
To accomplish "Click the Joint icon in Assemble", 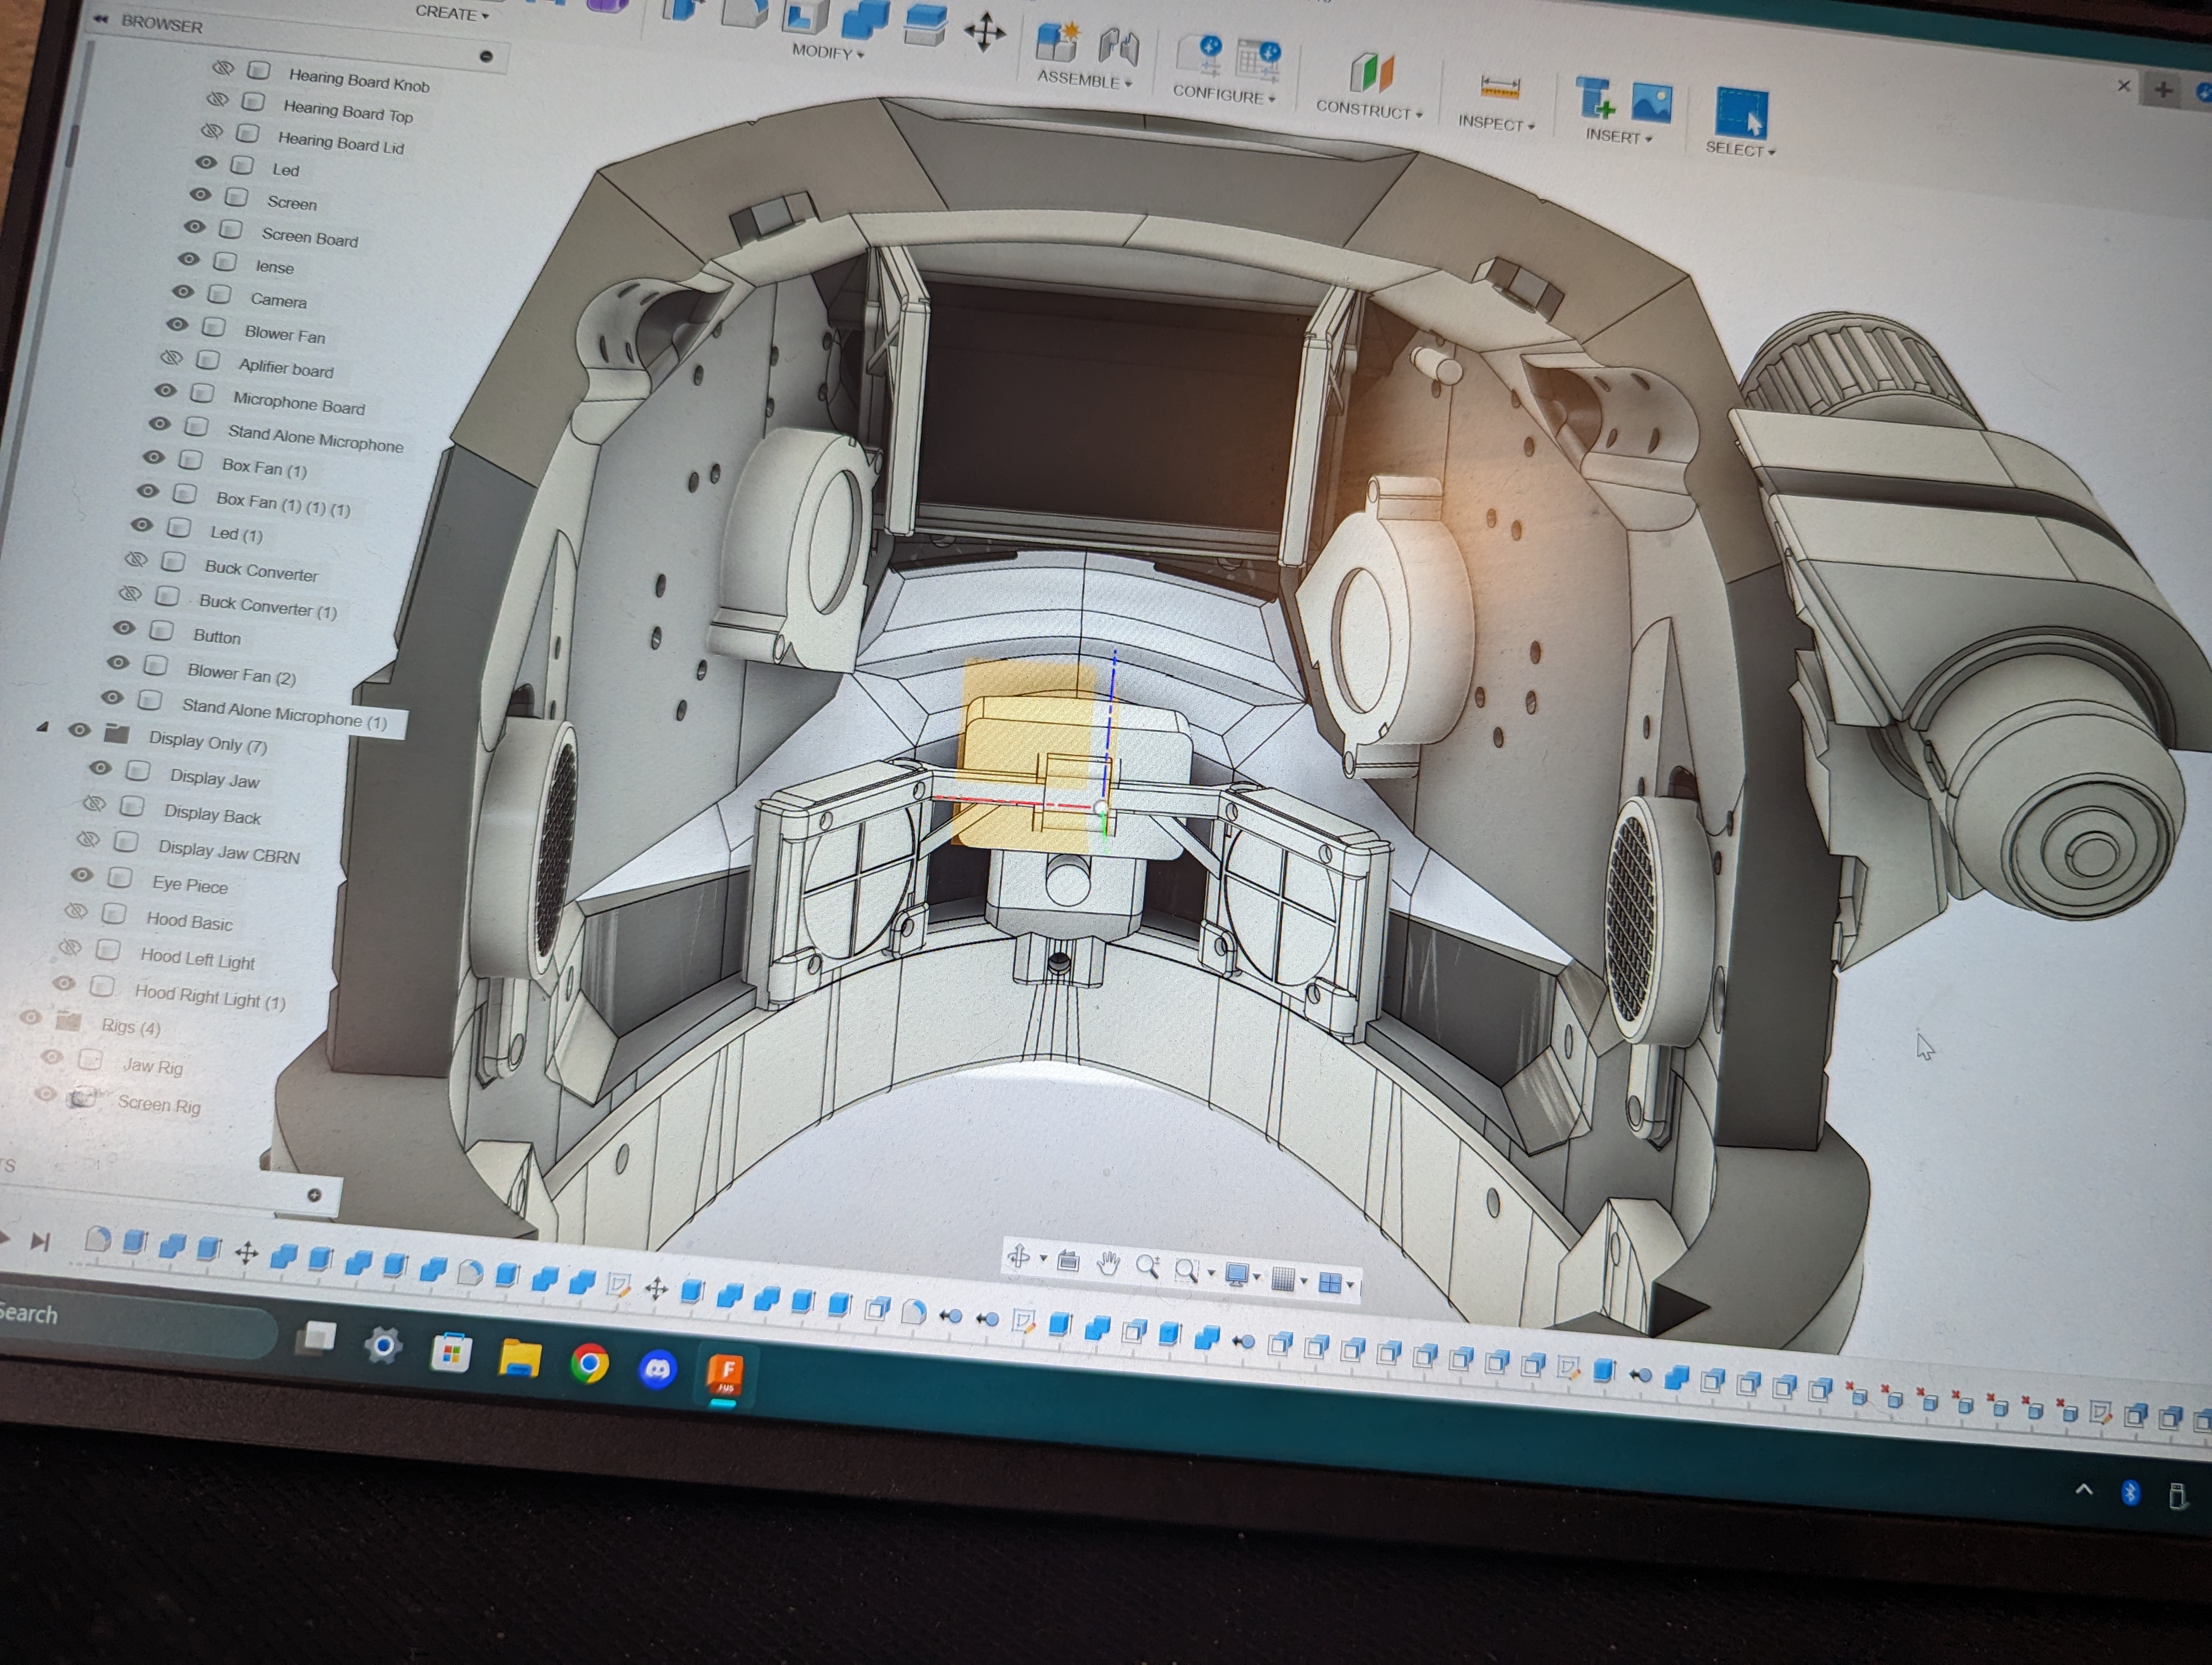I will (x=1119, y=48).
